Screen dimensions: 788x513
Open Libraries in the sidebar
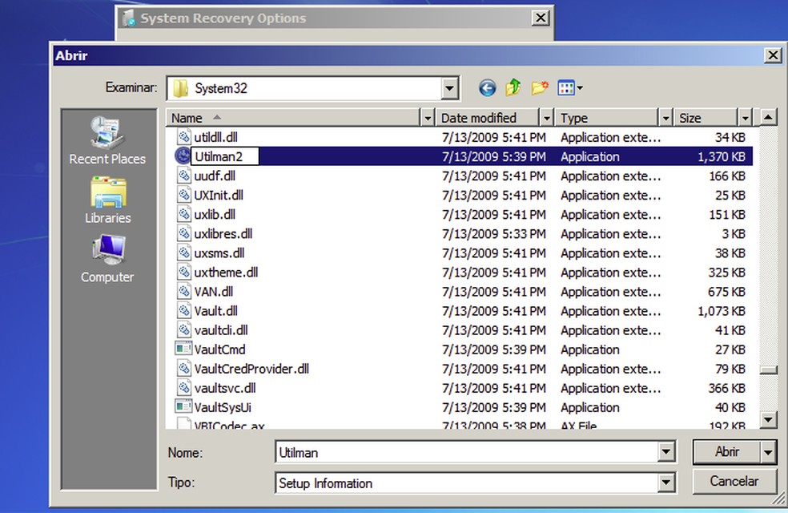click(107, 200)
